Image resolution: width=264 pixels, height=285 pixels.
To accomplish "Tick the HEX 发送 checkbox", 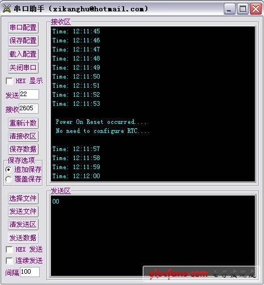I will click(9, 249).
